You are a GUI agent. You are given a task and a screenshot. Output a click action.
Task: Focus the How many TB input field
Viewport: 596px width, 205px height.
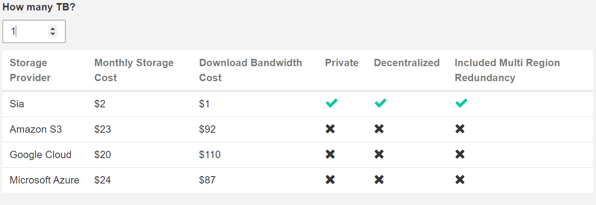click(34, 31)
